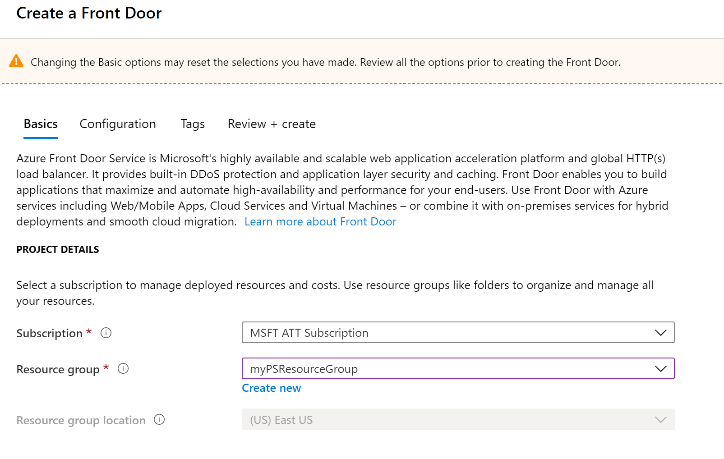Go to the Tags tab
724x459 pixels.
pyautogui.click(x=193, y=124)
